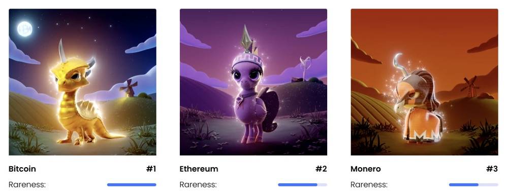Click the Monero title link
The height and width of the screenshot is (196, 508).
click(x=366, y=169)
